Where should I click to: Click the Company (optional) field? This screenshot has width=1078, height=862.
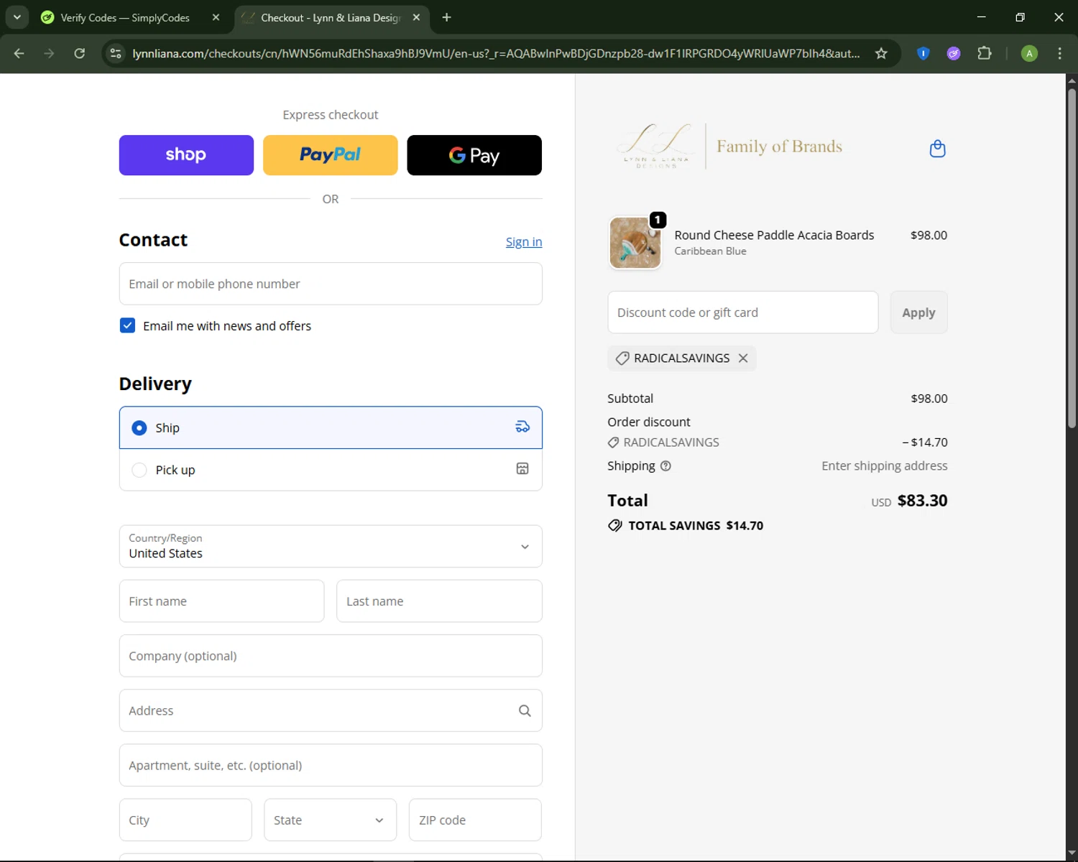point(331,656)
